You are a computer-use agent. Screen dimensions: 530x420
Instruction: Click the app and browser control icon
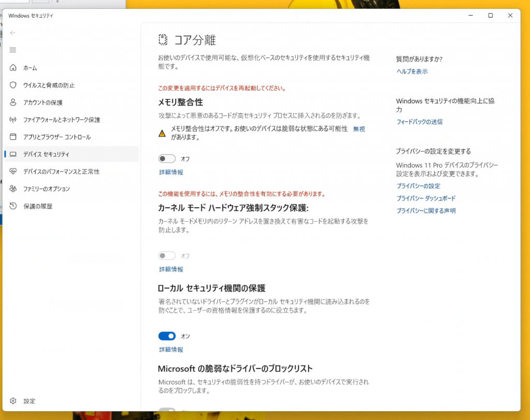(x=13, y=137)
